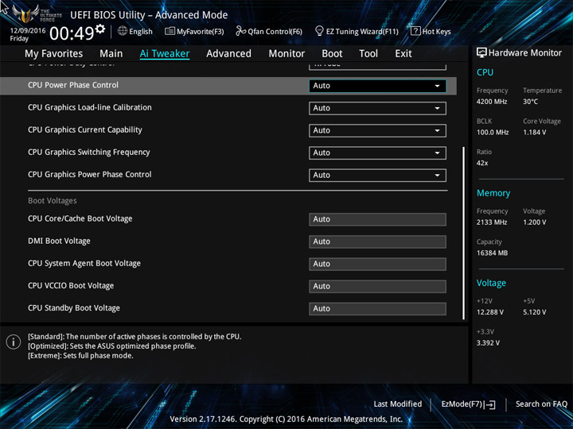This screenshot has width=573, height=429.
Task: Open the My Favorites tab
Action: pyautogui.click(x=54, y=54)
